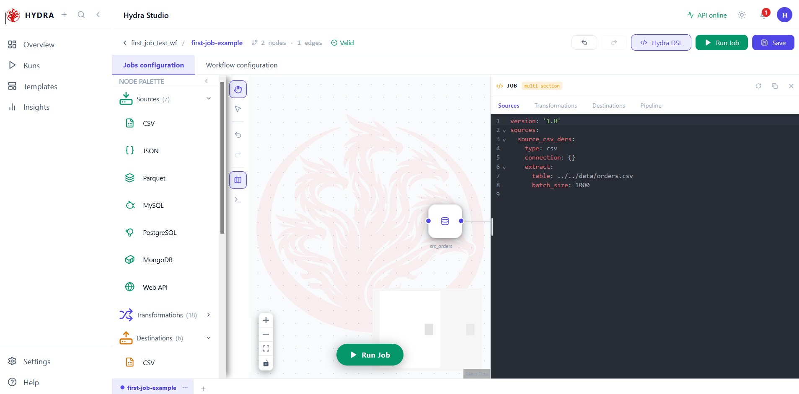Expand the Transformations section in the palette
This screenshot has width=799, height=394.
click(x=209, y=315)
